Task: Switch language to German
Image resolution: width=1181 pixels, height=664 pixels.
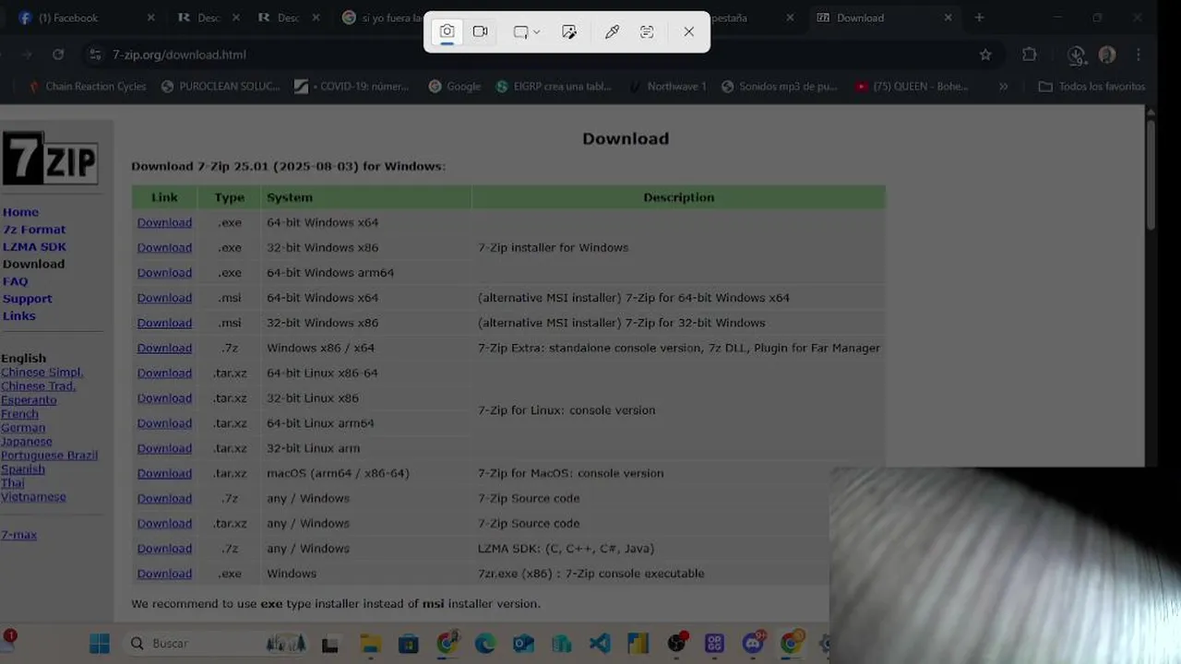Action: 23,428
